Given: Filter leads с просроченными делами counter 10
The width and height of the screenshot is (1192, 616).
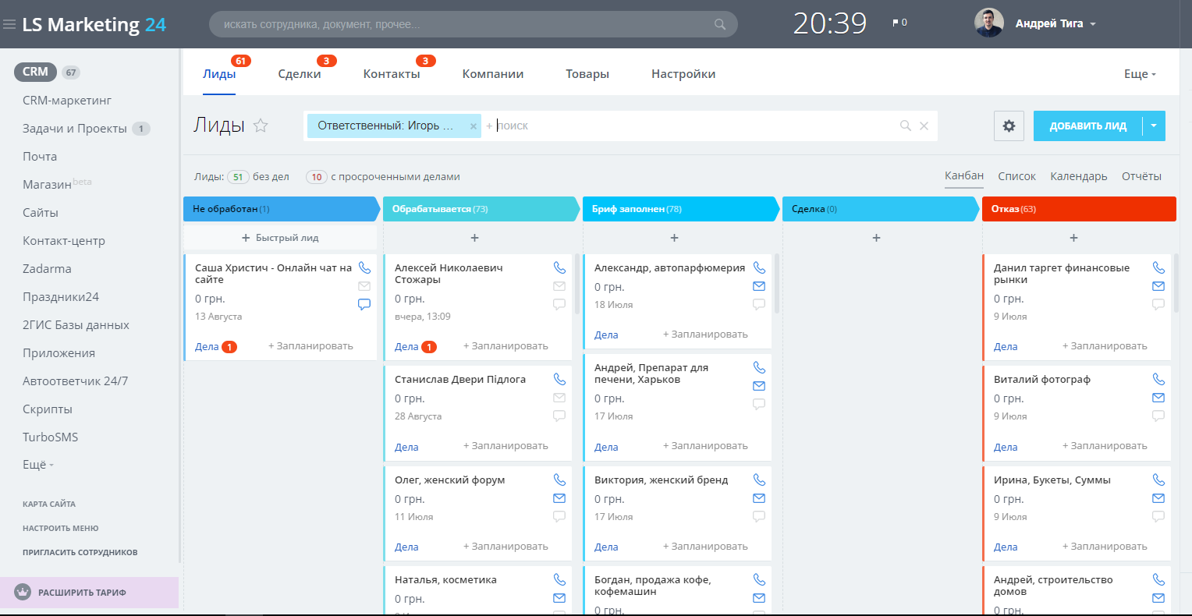Looking at the screenshot, I should pyautogui.click(x=316, y=177).
